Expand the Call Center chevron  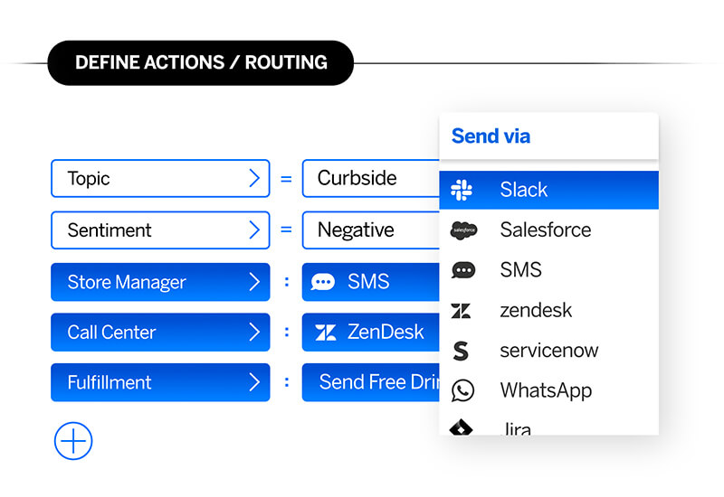coord(254,332)
